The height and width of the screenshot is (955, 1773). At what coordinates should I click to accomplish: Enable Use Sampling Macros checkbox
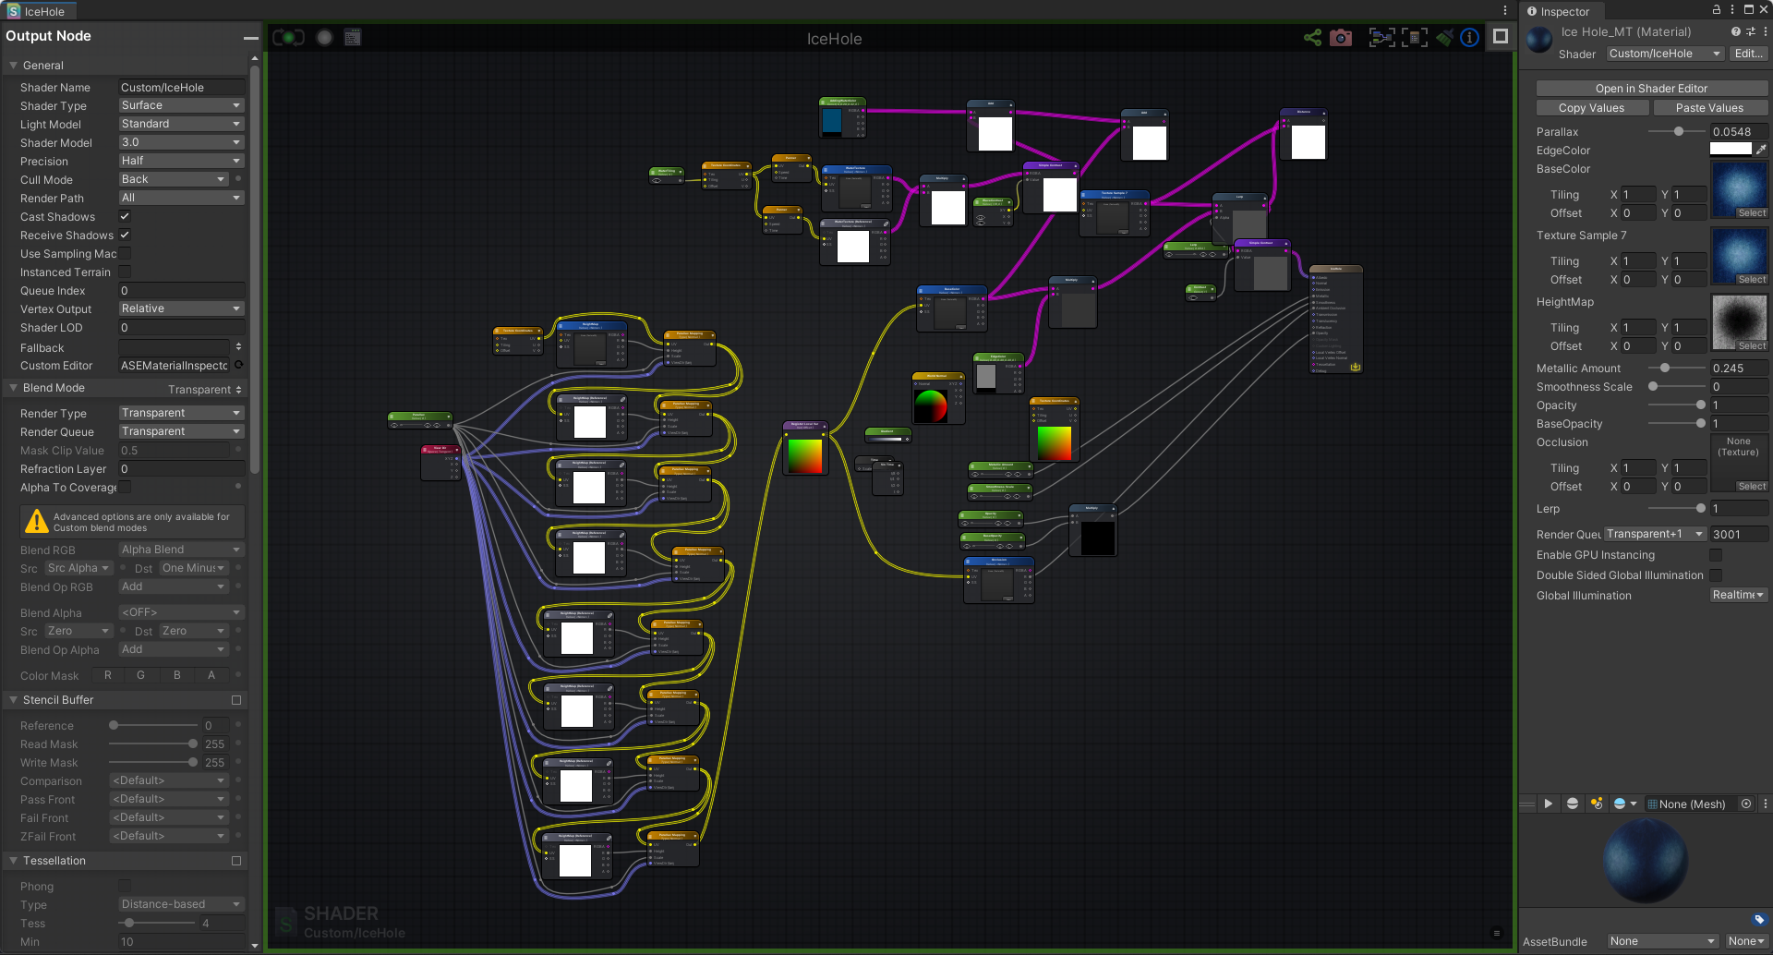pyautogui.click(x=125, y=253)
